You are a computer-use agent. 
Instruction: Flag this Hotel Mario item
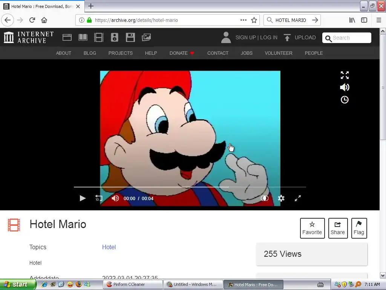pos(359,228)
